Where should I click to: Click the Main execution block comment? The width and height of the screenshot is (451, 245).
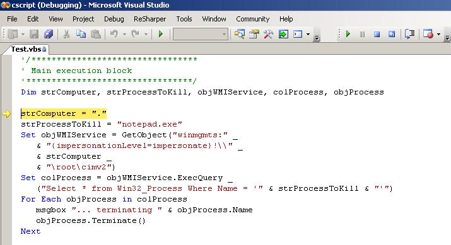coord(81,71)
